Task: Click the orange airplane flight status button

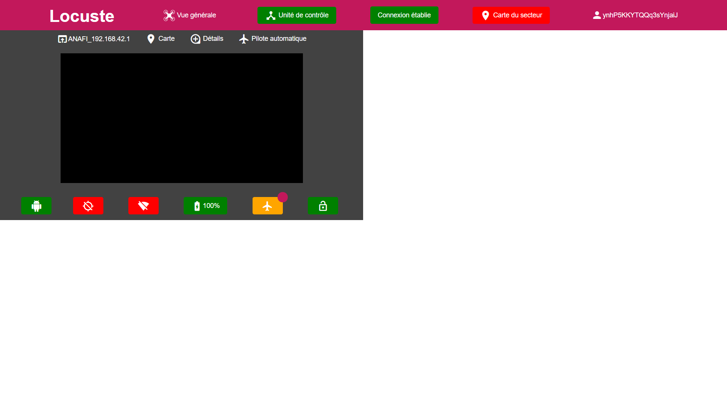Action: pos(268,206)
